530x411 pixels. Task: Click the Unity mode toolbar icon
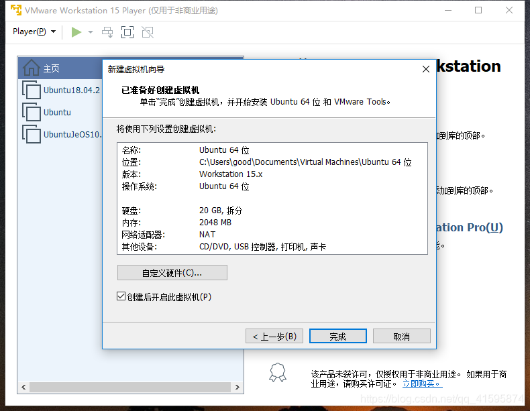point(148,32)
